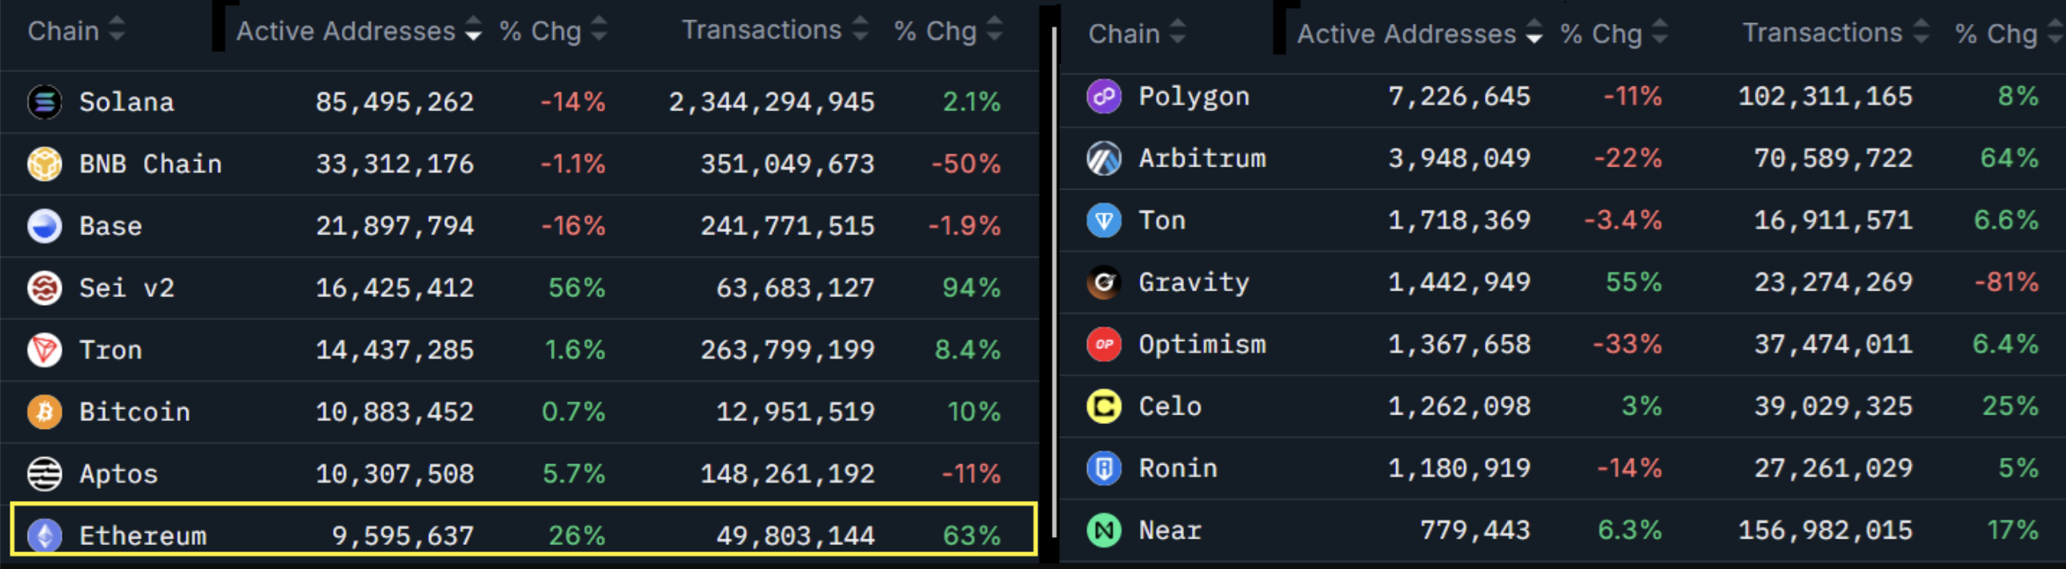2066x569 pixels.
Task: Click the Near green logo icon
Action: (1104, 531)
